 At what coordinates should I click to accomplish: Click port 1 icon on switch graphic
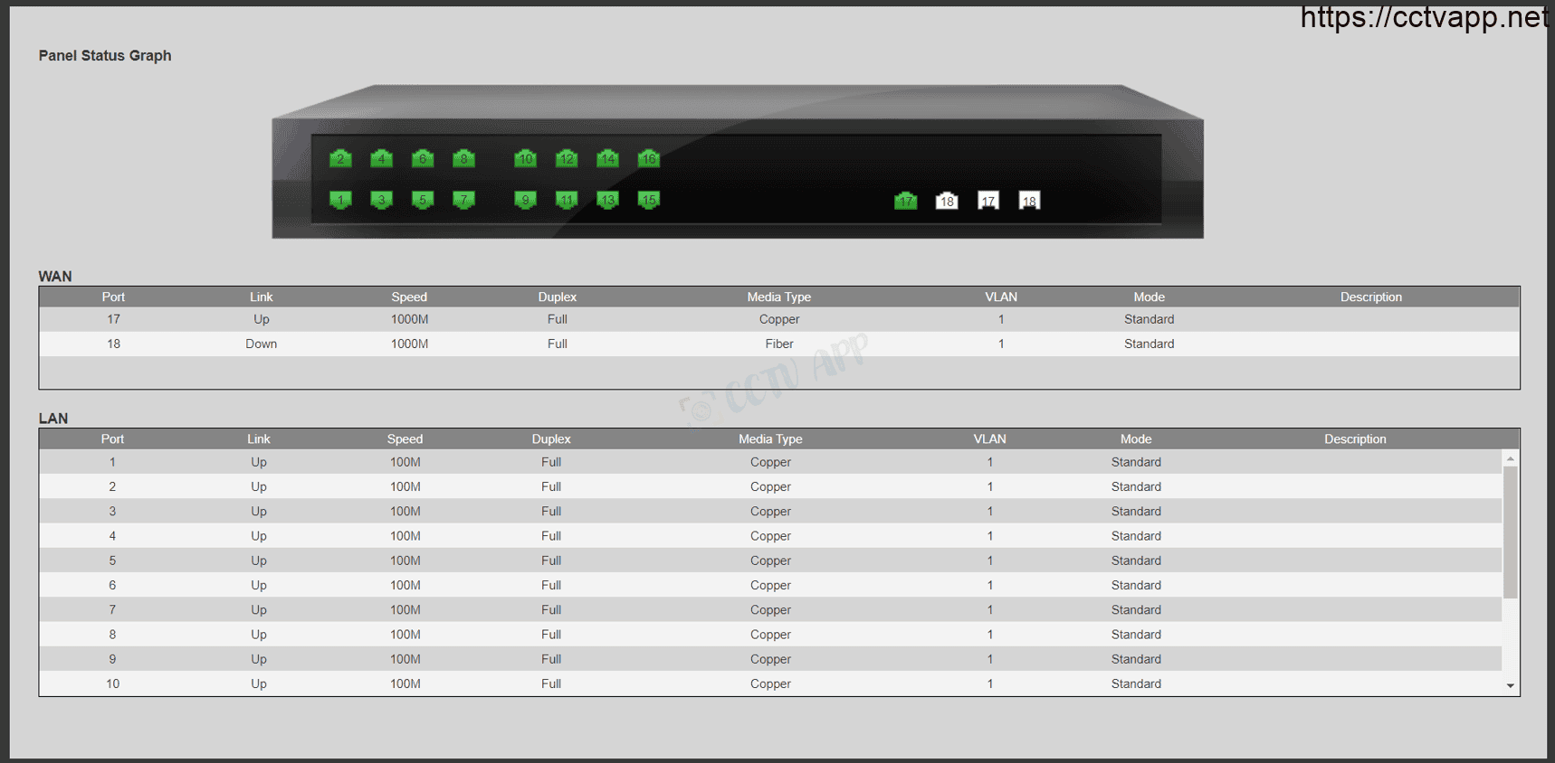point(340,200)
